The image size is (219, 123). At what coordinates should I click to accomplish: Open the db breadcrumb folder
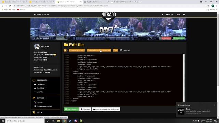click(116, 50)
